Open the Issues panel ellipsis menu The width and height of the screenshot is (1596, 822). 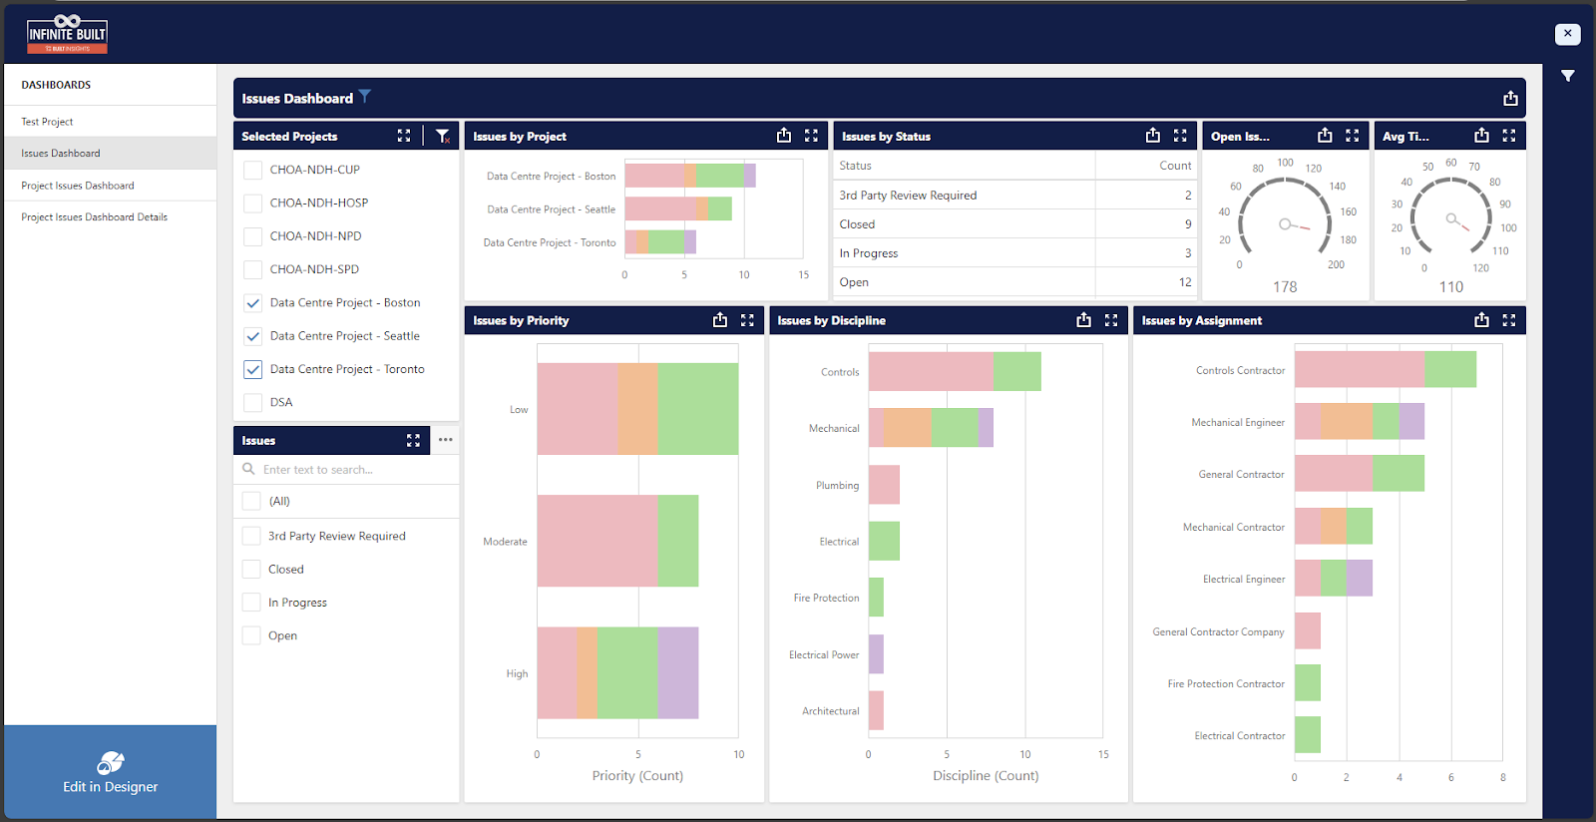tap(445, 440)
